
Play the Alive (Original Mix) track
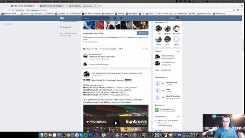pyautogui.click(x=157, y=97)
